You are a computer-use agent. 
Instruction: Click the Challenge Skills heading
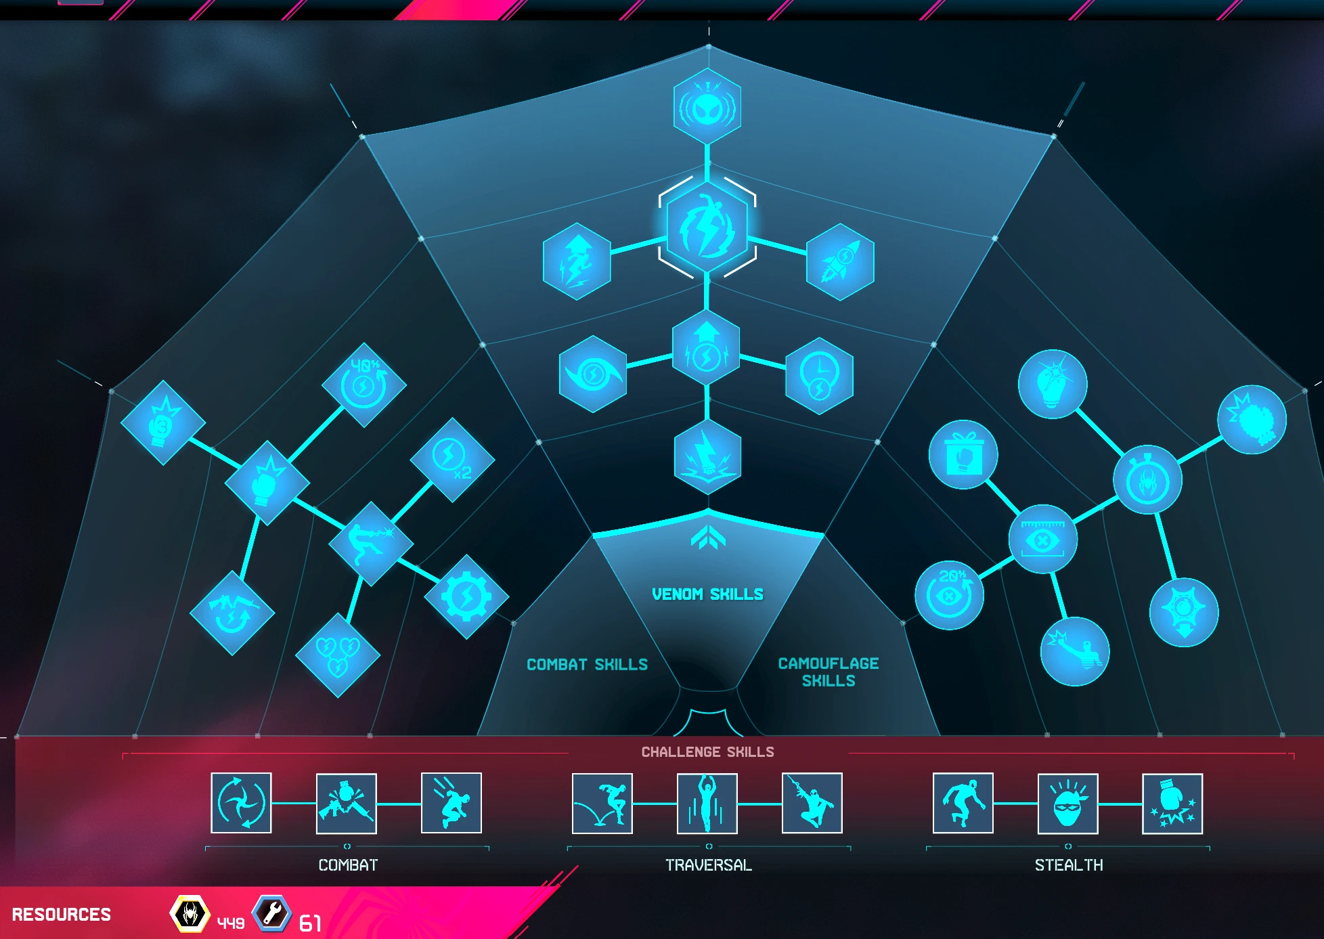pos(707,752)
